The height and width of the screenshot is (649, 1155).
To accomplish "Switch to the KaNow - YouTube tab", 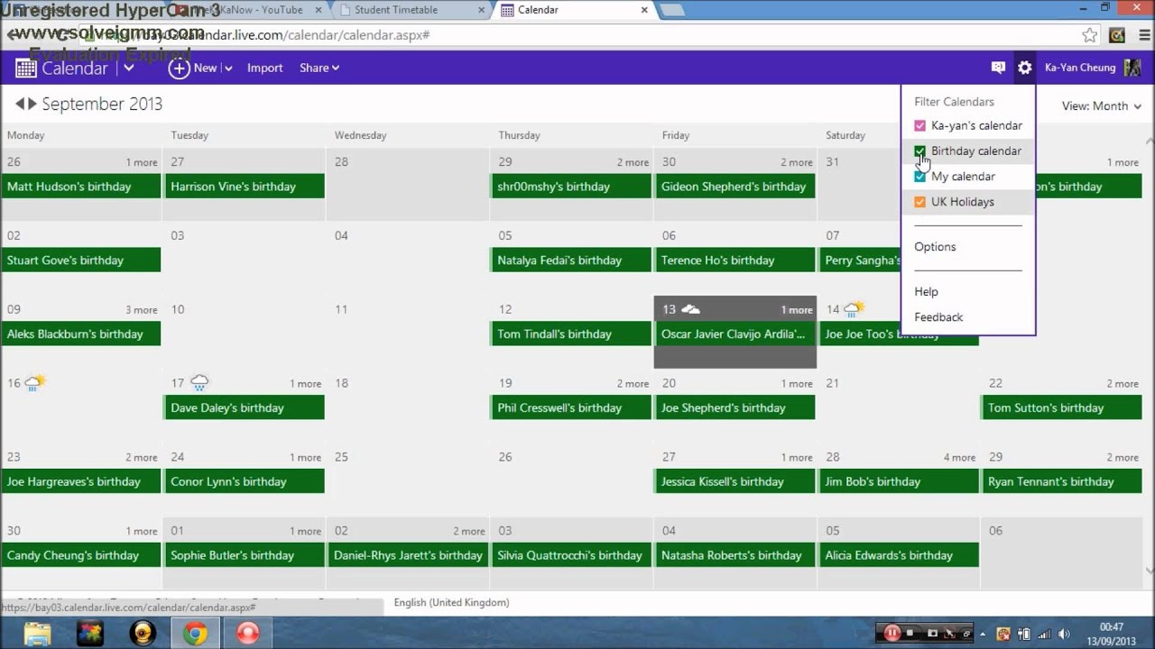I will (262, 12).
